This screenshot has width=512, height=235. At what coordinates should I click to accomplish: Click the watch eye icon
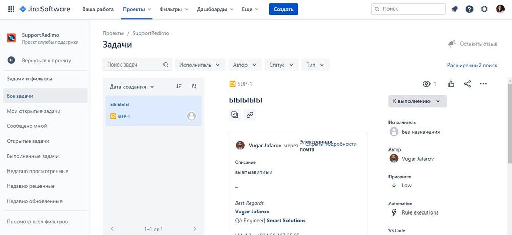[426, 84]
